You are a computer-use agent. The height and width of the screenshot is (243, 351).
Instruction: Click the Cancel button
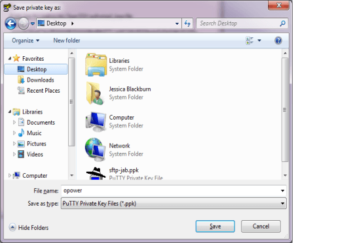pyautogui.click(x=261, y=226)
